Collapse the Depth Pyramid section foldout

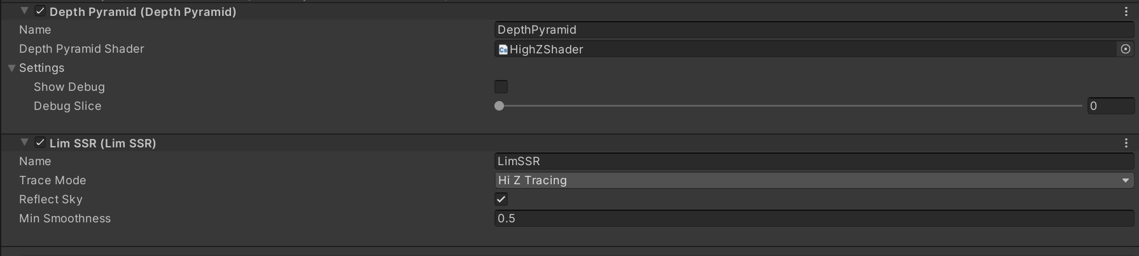click(x=24, y=11)
